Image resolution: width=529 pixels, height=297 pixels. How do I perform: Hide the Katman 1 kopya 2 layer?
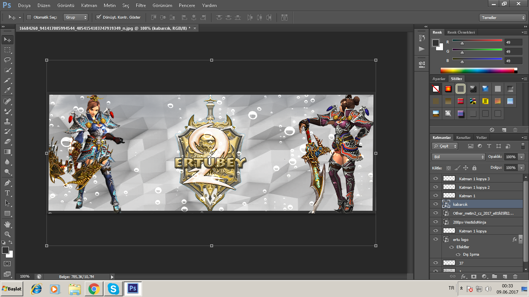436,187
